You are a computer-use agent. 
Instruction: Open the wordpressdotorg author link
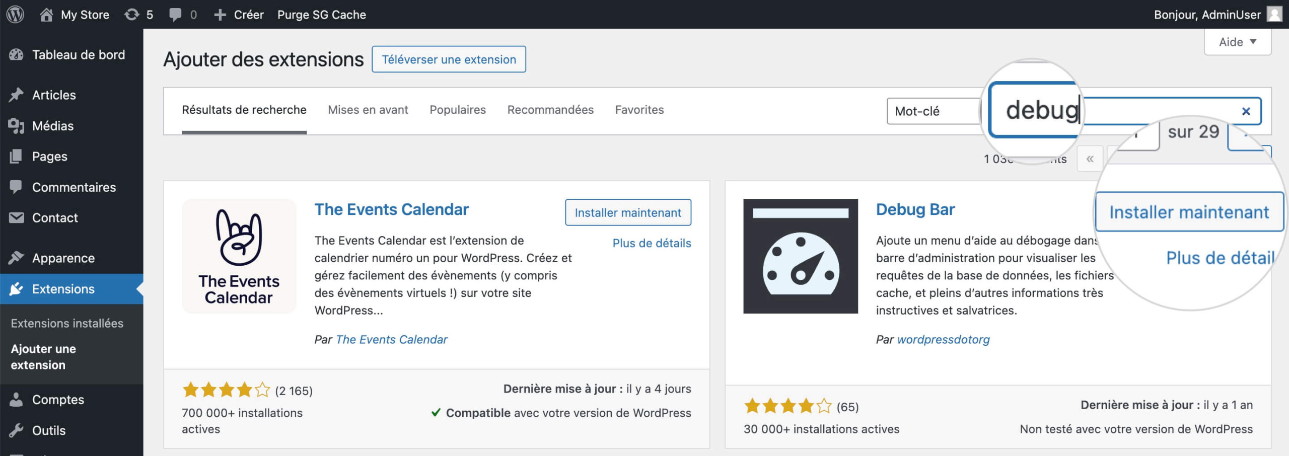click(x=943, y=340)
